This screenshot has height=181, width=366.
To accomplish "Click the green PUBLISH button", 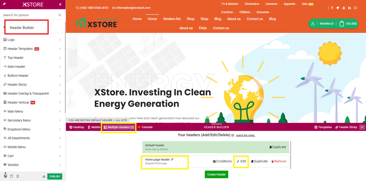I will point(55,176).
